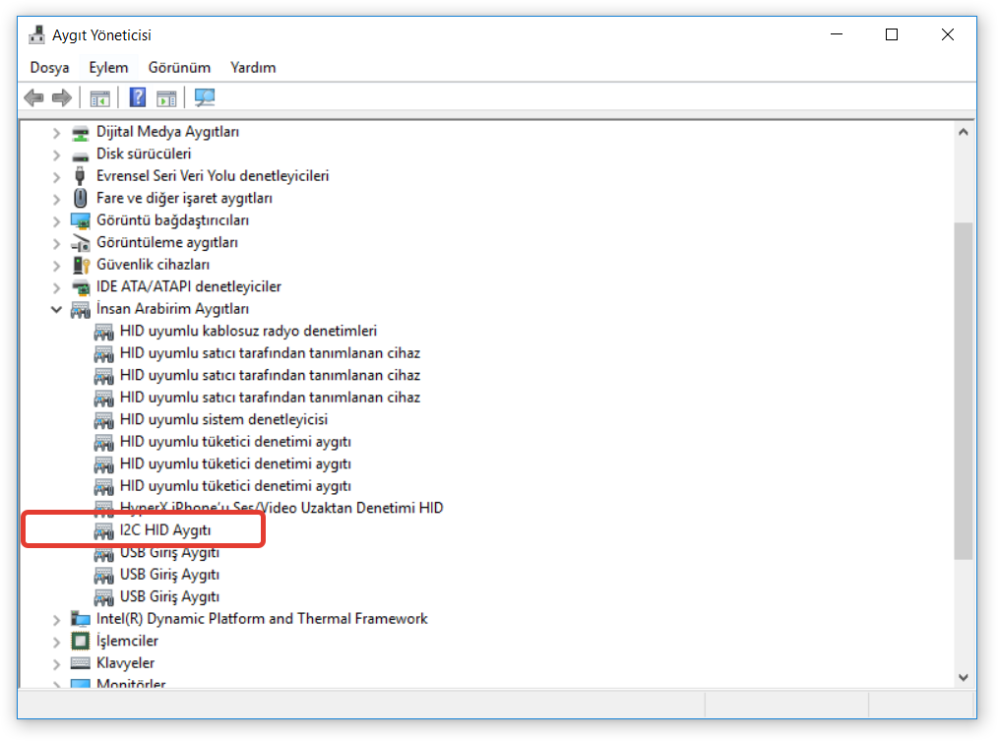Expand the Görüntü bağdaştırıcıları category

pyautogui.click(x=57, y=220)
